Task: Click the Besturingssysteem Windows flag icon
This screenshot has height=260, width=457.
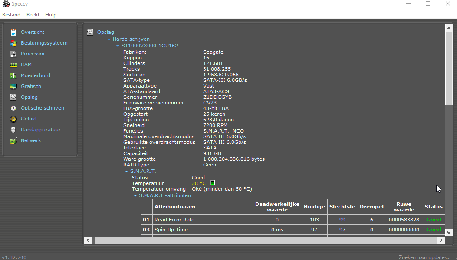Action: coord(13,43)
